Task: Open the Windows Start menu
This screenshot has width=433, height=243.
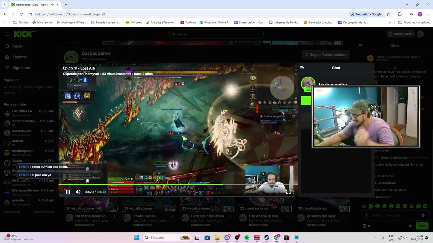Action: pos(137,238)
